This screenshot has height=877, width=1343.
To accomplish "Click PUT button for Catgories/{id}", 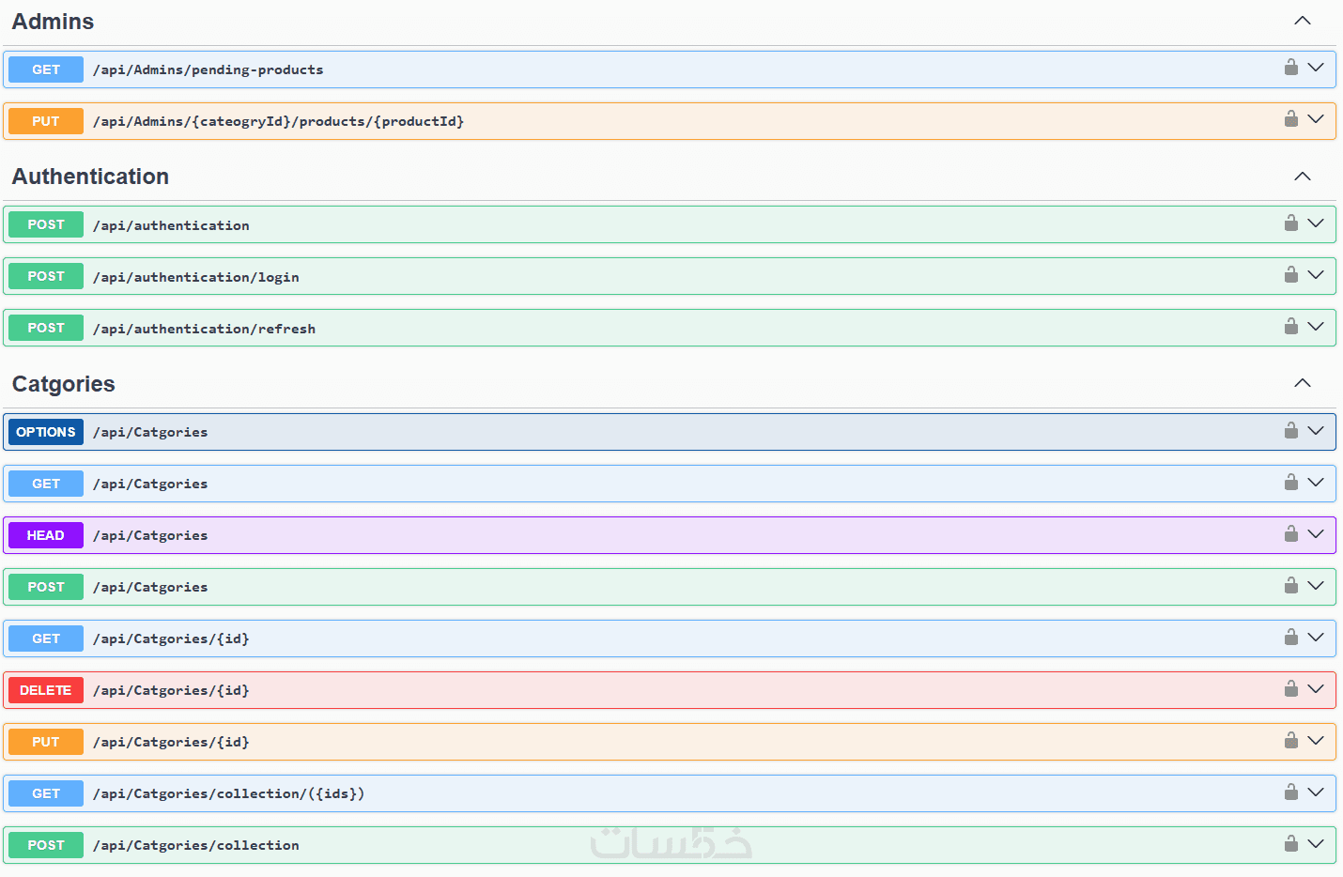I will [x=46, y=742].
